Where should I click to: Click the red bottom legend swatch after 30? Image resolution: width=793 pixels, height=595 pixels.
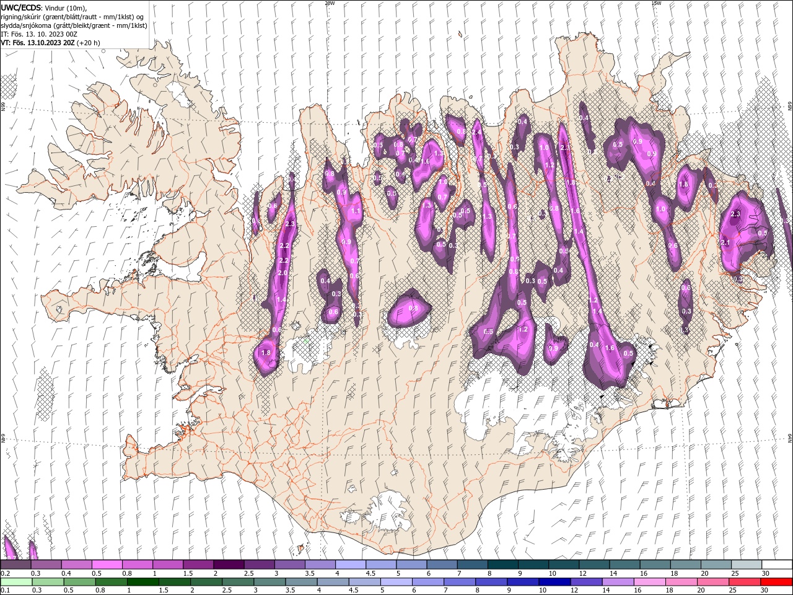[x=778, y=582]
